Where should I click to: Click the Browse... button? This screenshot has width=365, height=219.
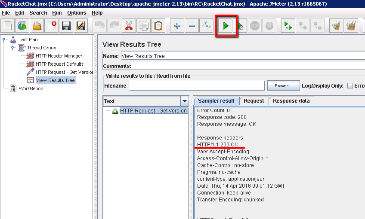tap(284, 86)
